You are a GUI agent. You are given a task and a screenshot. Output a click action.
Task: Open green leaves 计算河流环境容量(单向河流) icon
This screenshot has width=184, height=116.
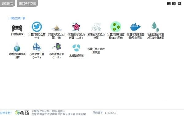tap(116, 27)
